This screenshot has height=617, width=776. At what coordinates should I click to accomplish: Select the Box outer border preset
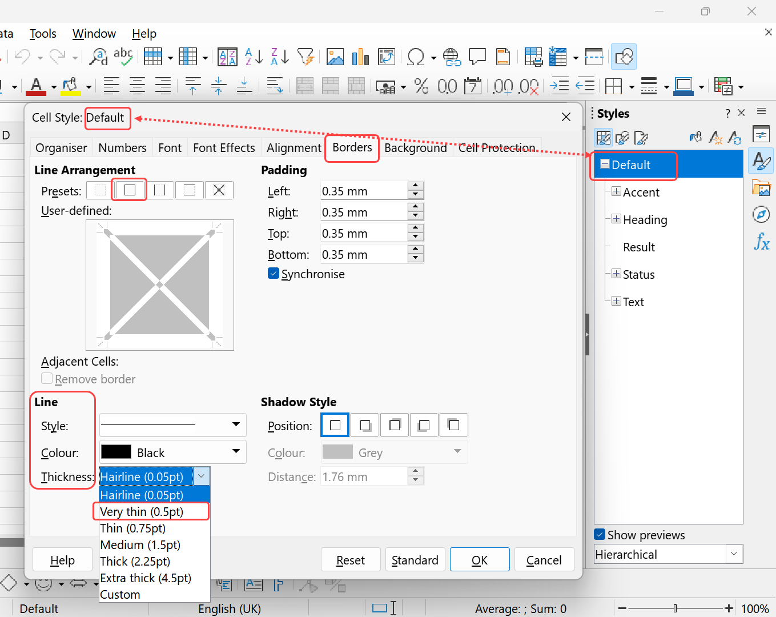point(130,190)
